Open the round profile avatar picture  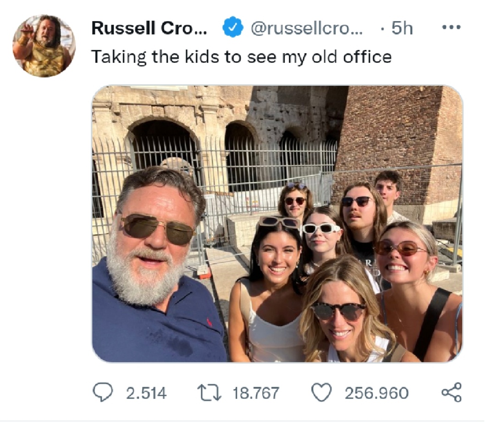[44, 46]
